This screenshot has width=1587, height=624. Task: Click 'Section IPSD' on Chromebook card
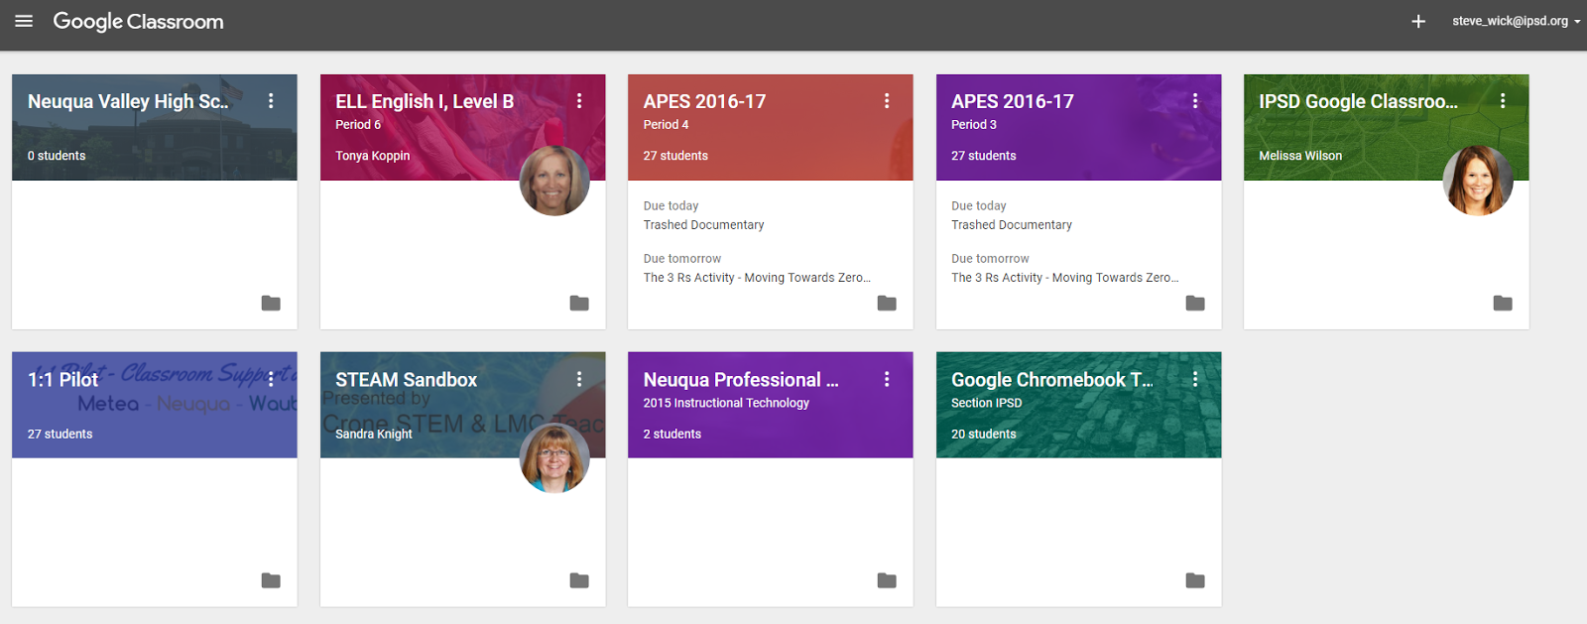pos(986,402)
